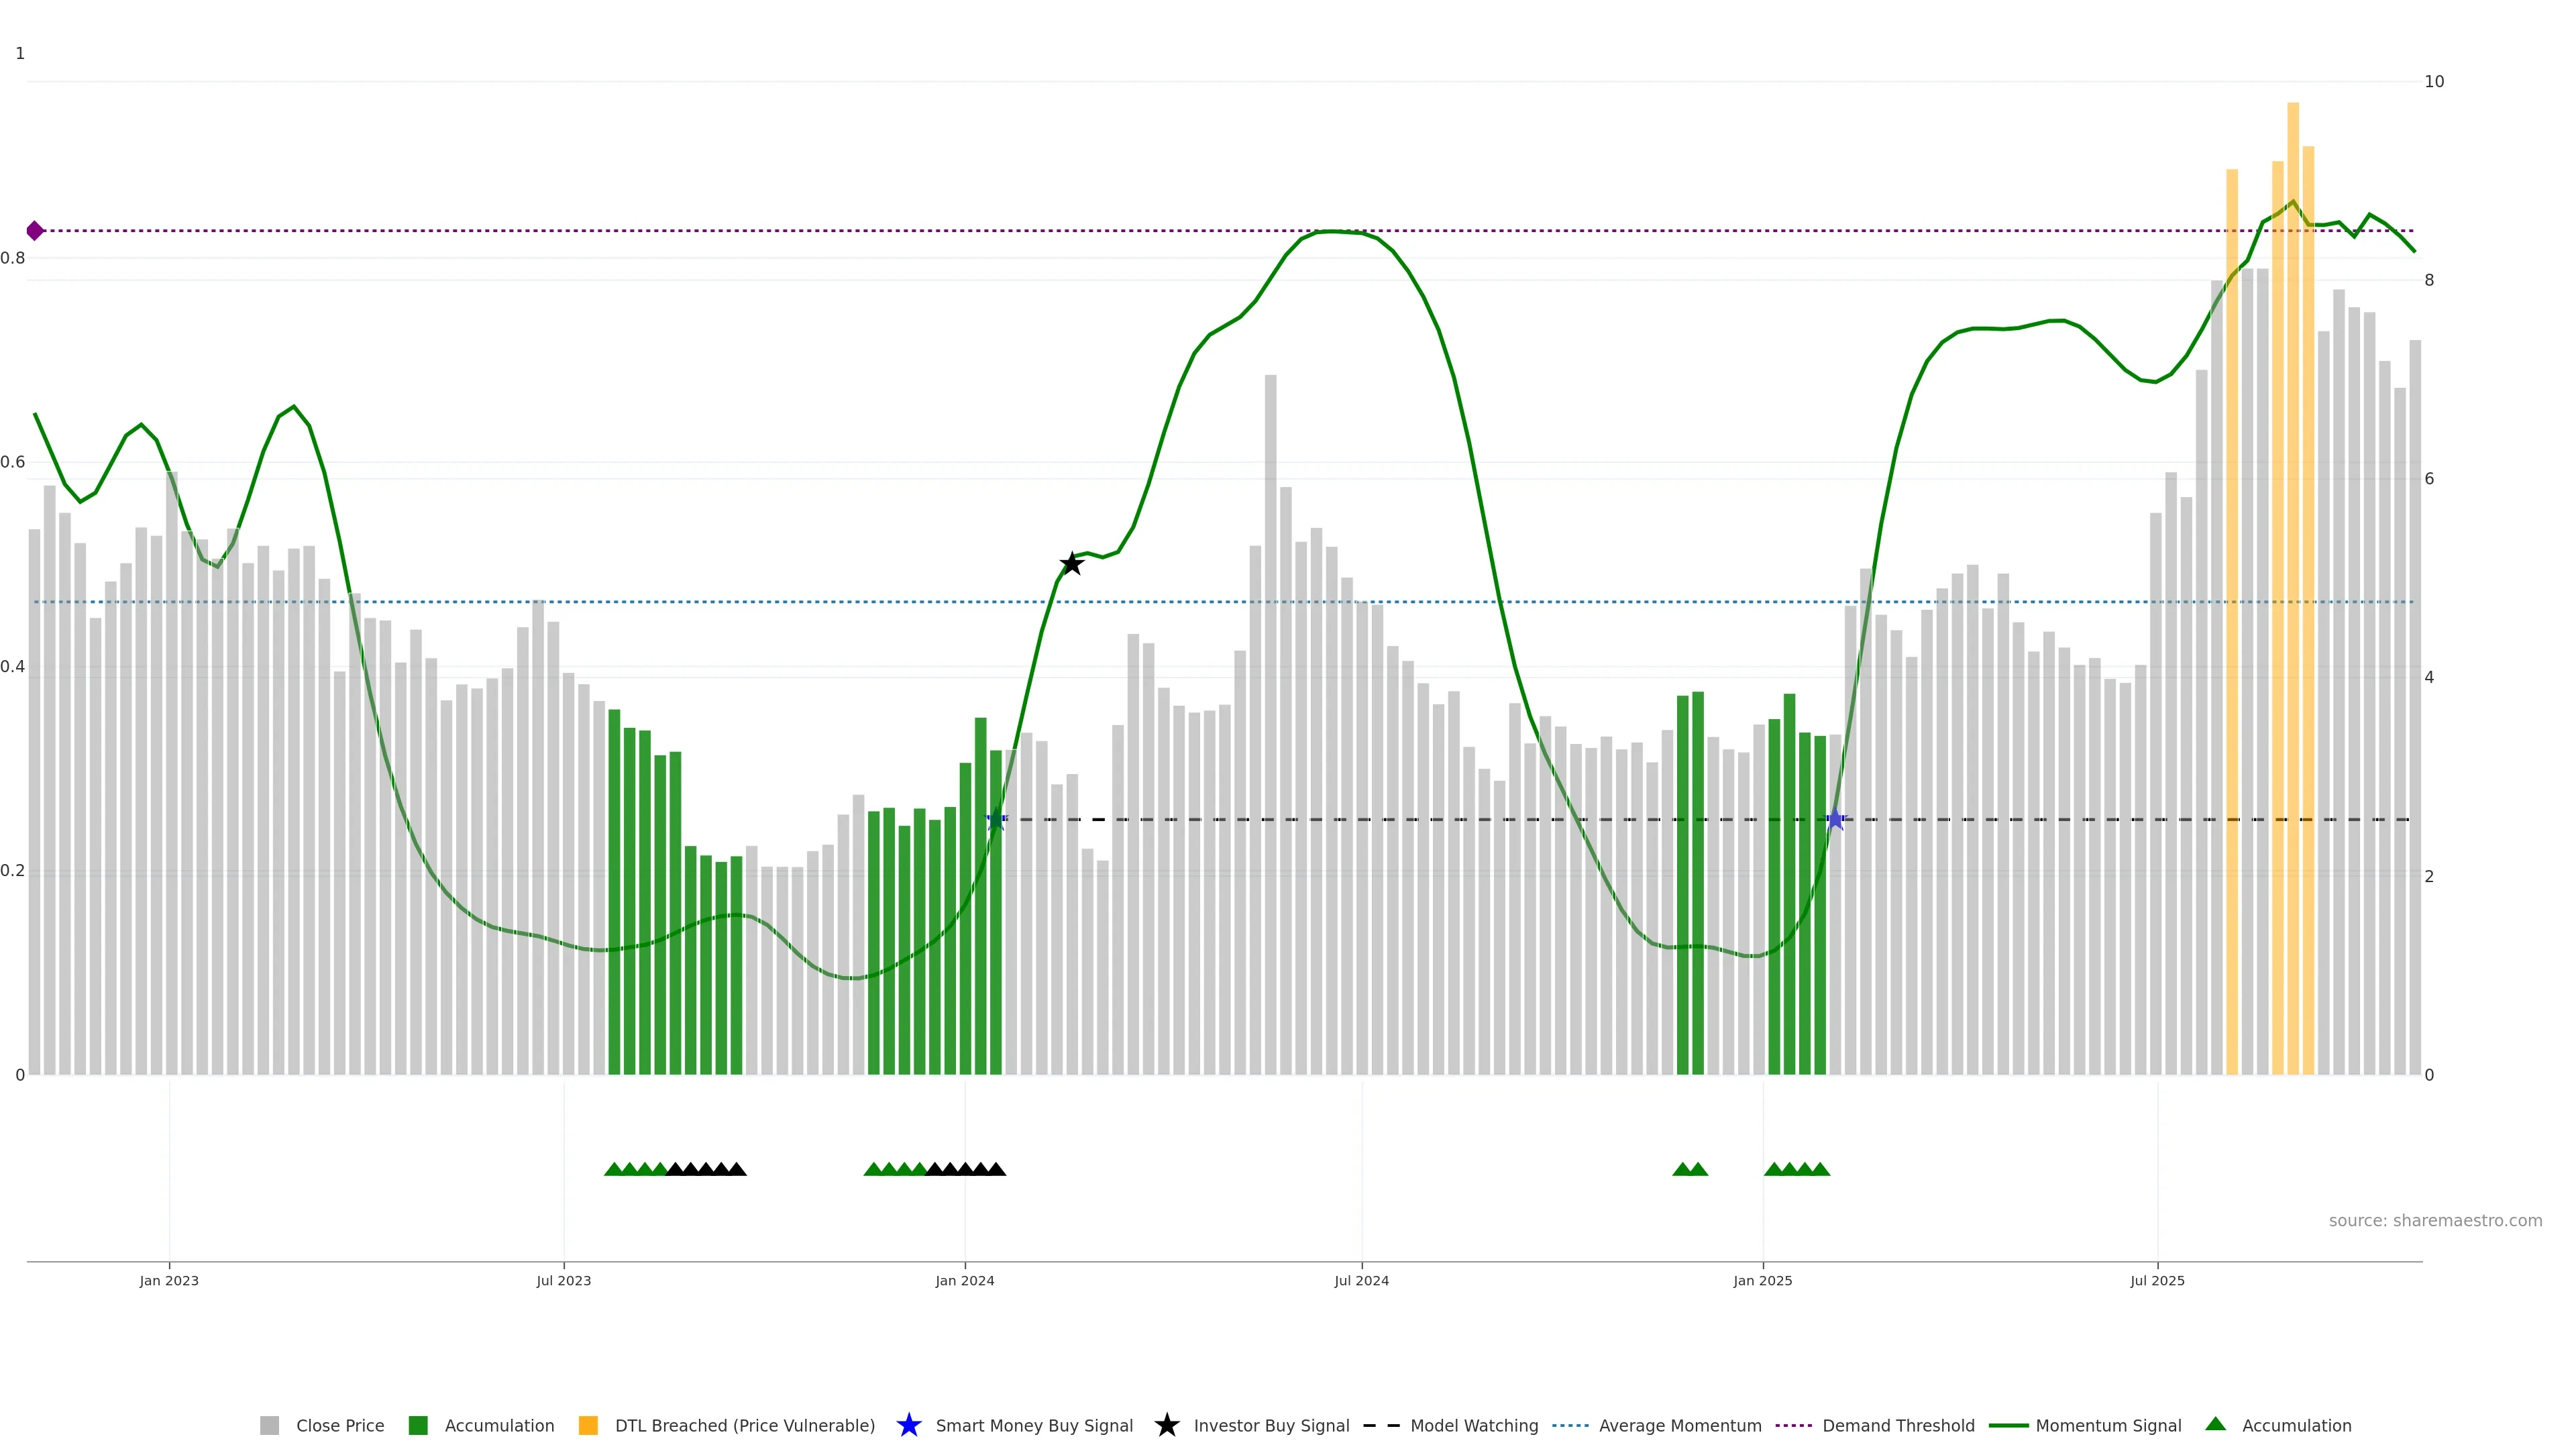Click the black star icon in legend
The width and height of the screenshot is (2576, 1449).
point(1166,1426)
